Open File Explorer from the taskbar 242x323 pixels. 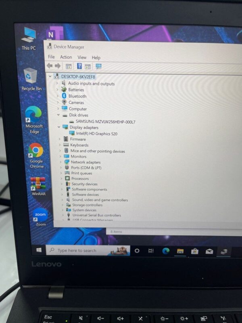180,251
